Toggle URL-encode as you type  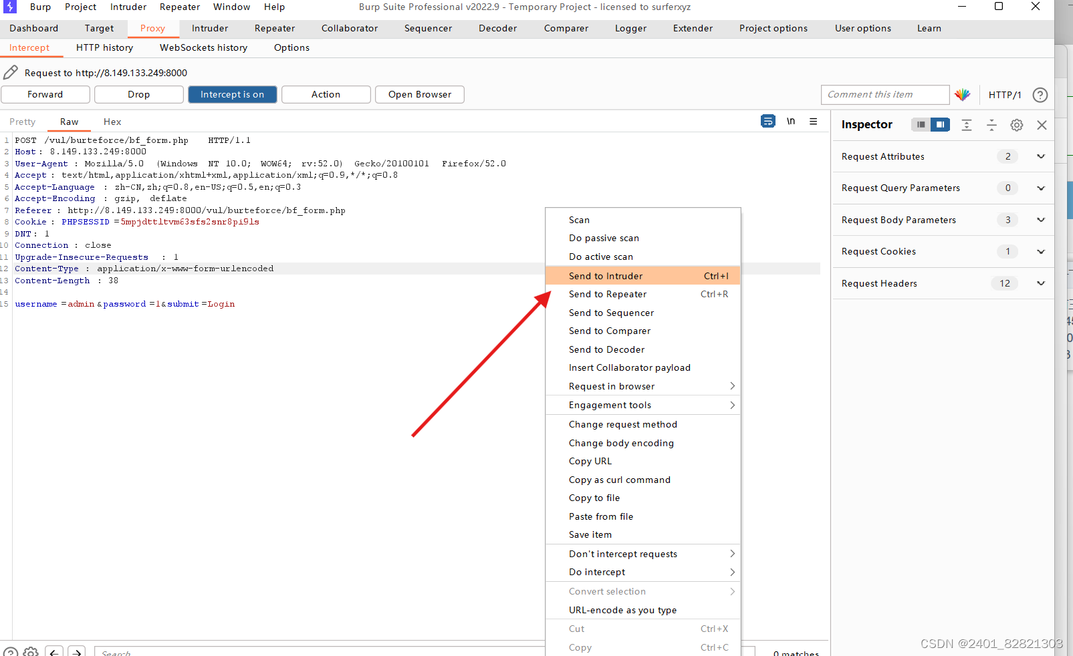pyautogui.click(x=643, y=610)
